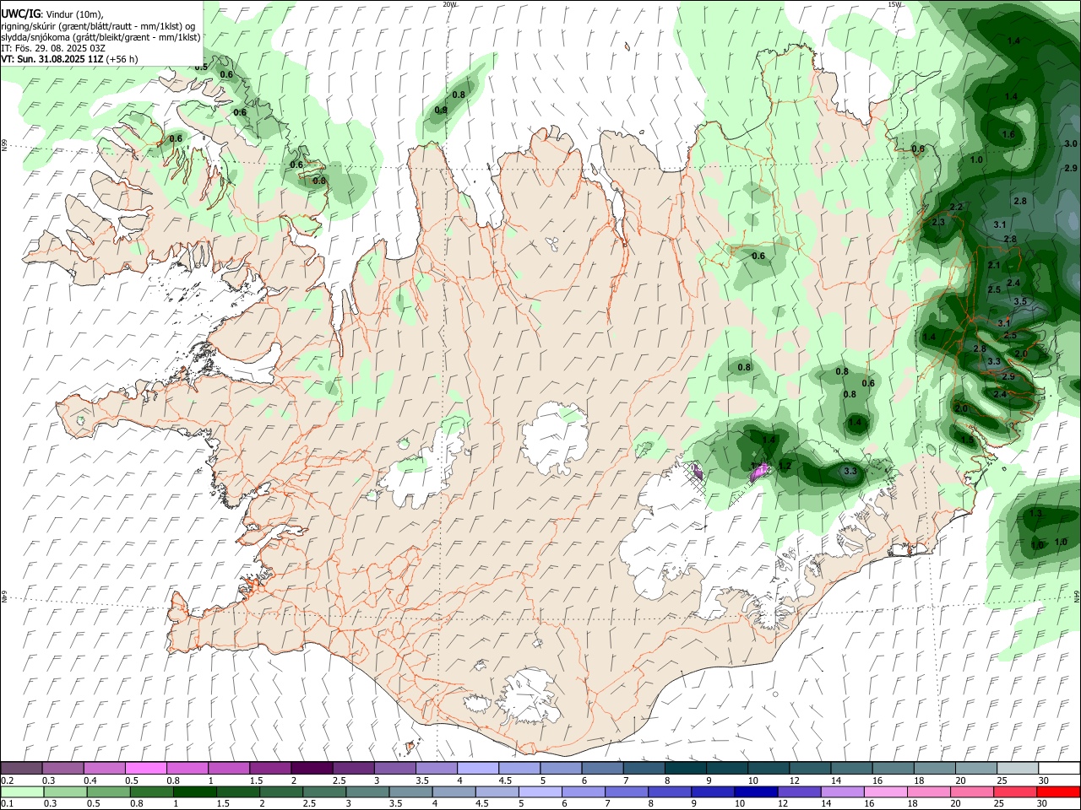
Task: Pick the pale green 0.1 swatch in lower legend
Action: coord(22,791)
